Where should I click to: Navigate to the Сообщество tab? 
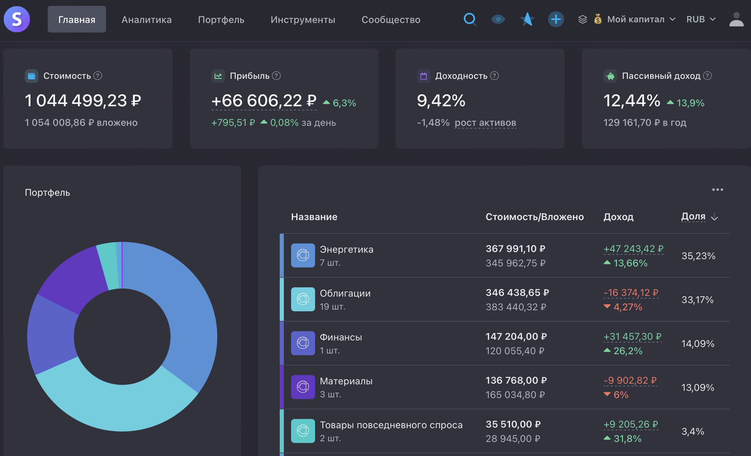point(391,19)
